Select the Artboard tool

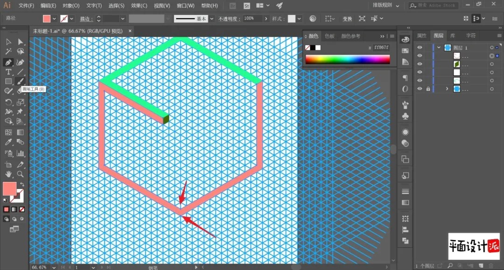tap(8, 164)
